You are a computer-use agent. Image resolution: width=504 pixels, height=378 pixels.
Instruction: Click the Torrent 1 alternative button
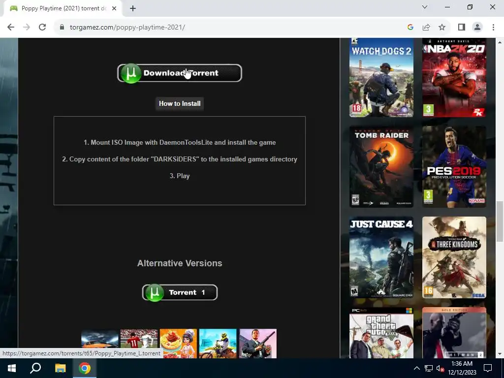(180, 292)
